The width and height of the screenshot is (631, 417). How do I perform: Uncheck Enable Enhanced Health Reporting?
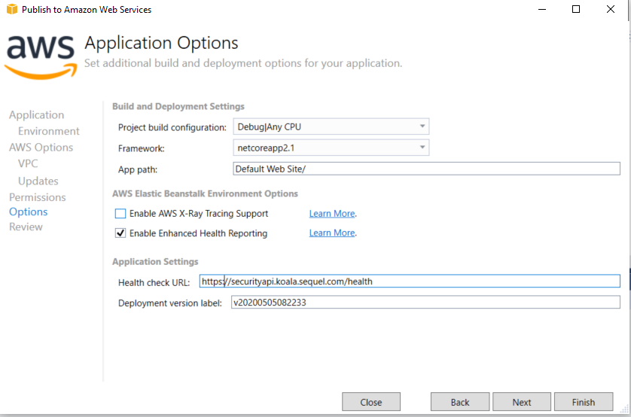point(120,233)
